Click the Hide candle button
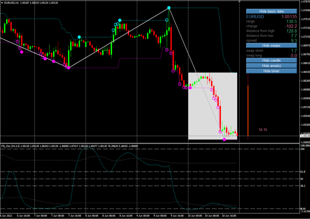Viewport: 310px width, 219px height. [271, 60]
